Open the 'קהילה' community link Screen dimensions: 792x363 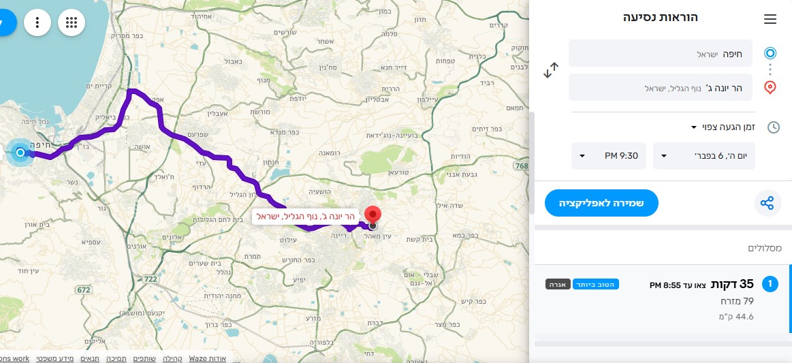[x=172, y=358]
